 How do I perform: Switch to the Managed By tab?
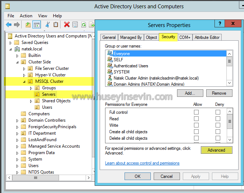tap(131, 37)
